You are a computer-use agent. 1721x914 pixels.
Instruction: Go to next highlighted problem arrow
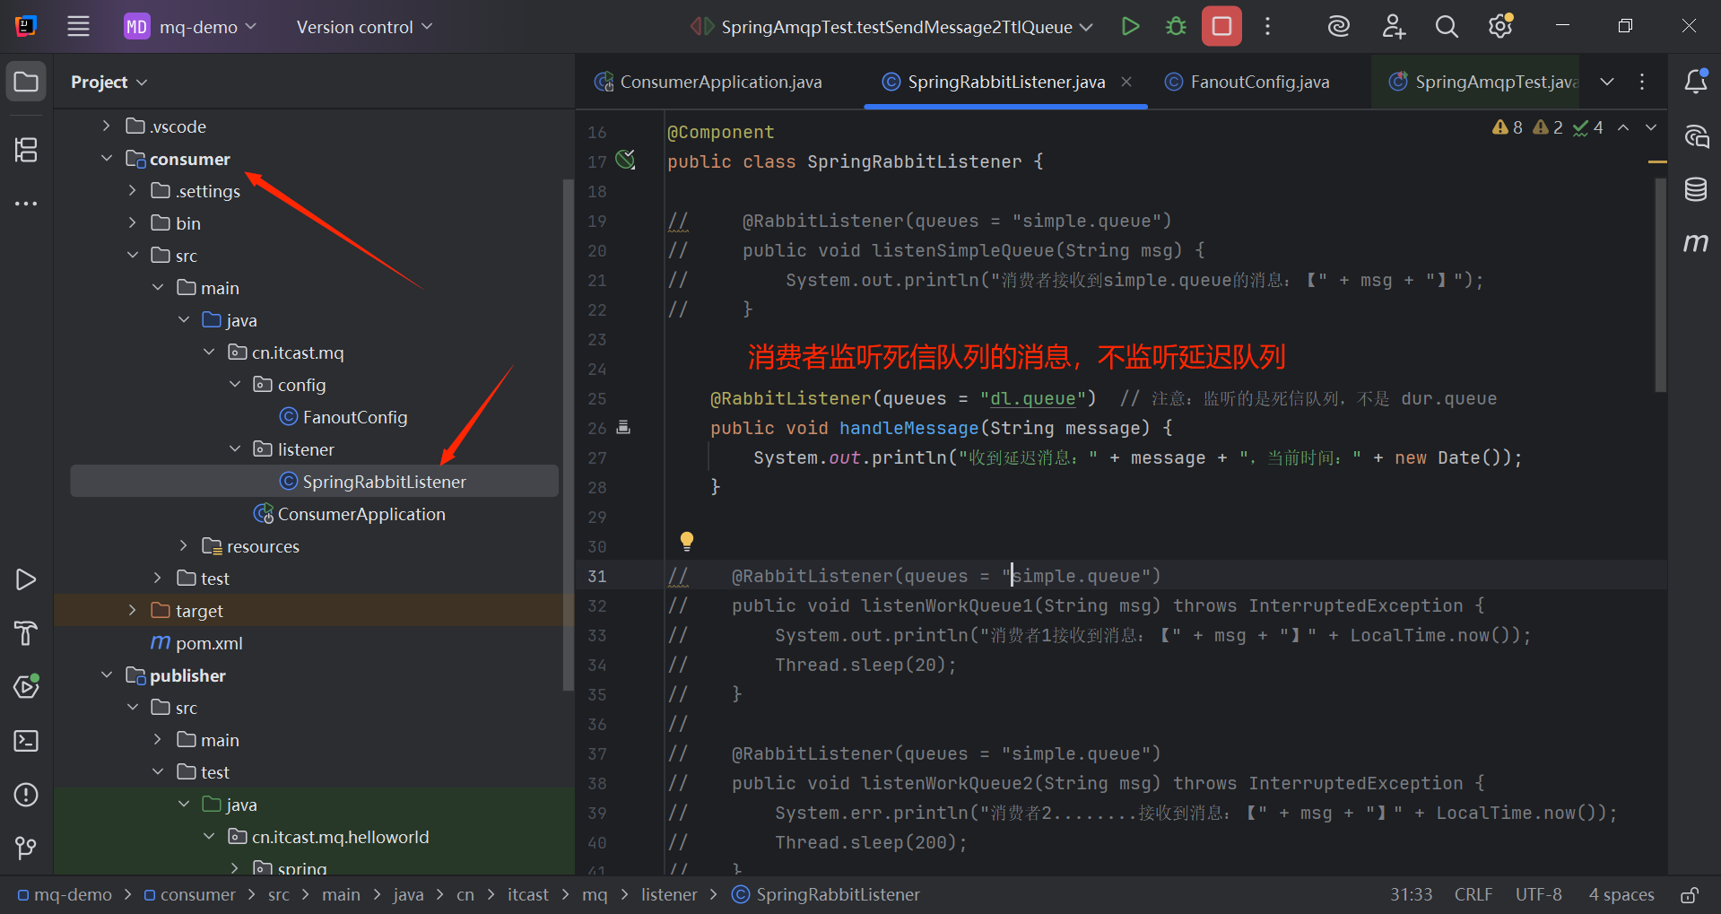coord(1651,127)
